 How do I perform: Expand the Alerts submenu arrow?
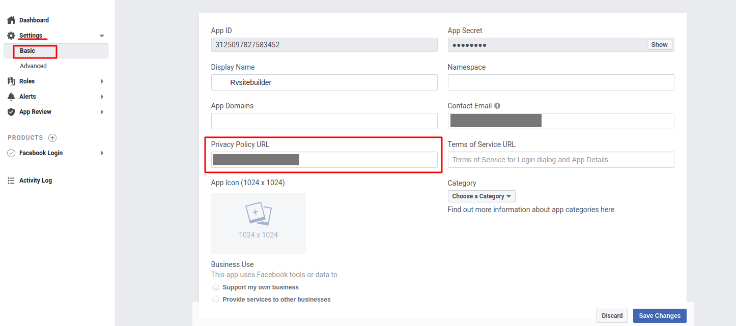click(x=102, y=97)
